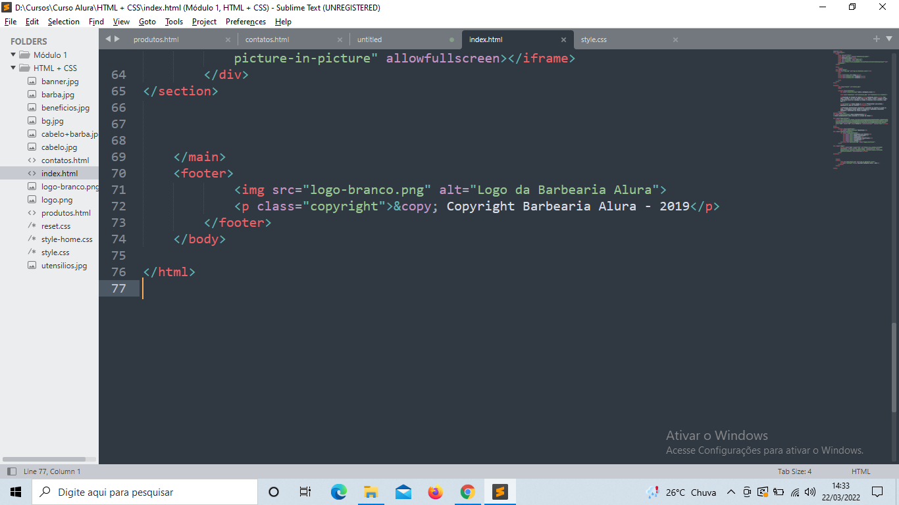Open logo.png in the sidebar
Image resolution: width=899 pixels, height=505 pixels.
pos(57,200)
